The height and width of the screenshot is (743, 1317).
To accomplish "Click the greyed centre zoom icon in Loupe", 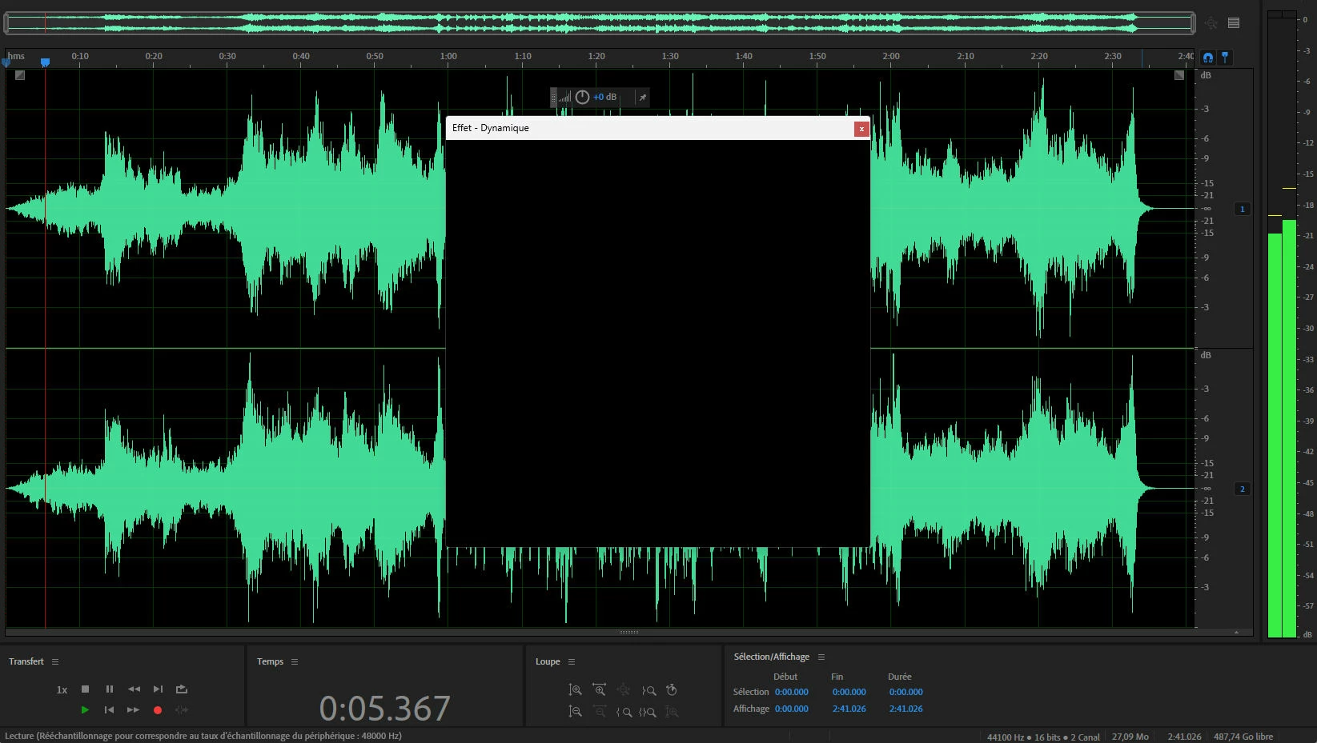I will (x=624, y=689).
